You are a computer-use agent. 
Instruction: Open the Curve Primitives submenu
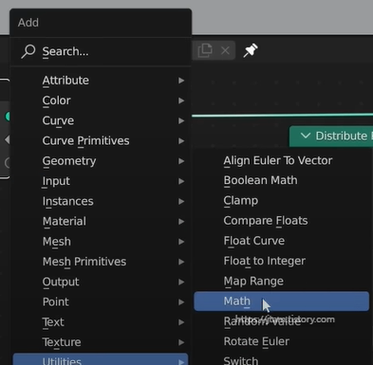(x=101, y=140)
